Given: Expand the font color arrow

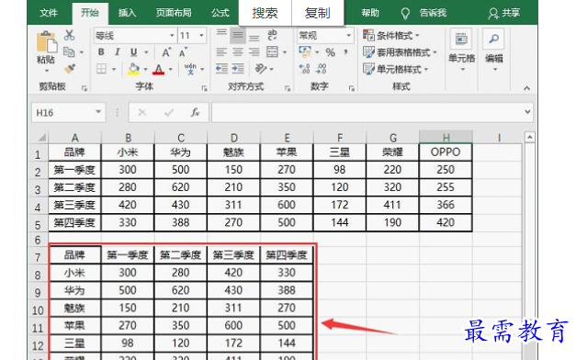Looking at the screenshot, I should [171, 69].
